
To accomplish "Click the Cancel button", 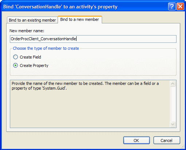I will tap(167, 140).
